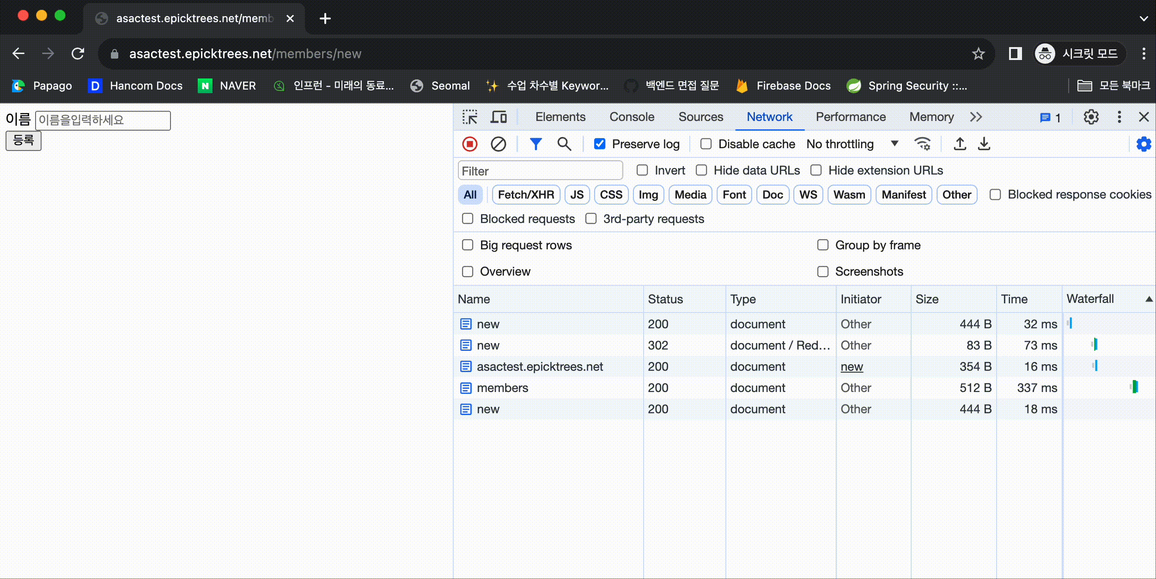Image resolution: width=1156 pixels, height=579 pixels.
Task: Open the DevTools three-dot customize menu
Action: [x=1119, y=117]
